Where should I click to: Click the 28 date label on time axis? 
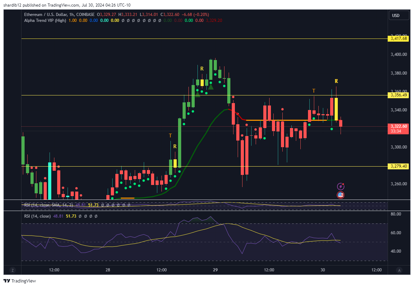pos(108,270)
